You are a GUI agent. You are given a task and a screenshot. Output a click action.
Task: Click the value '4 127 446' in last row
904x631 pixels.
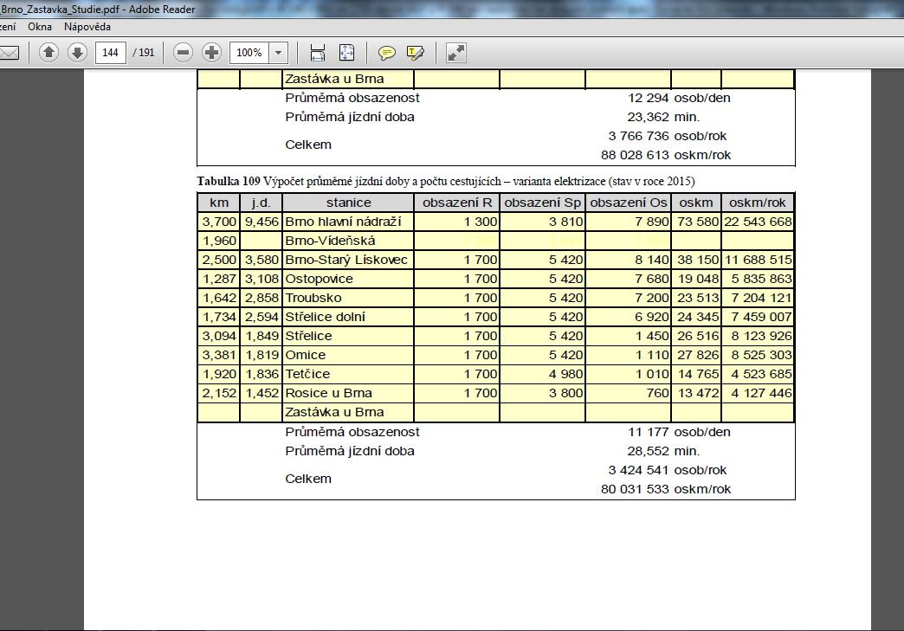pyautogui.click(x=762, y=392)
